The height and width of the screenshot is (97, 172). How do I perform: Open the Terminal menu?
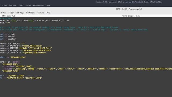(x=41, y=13)
